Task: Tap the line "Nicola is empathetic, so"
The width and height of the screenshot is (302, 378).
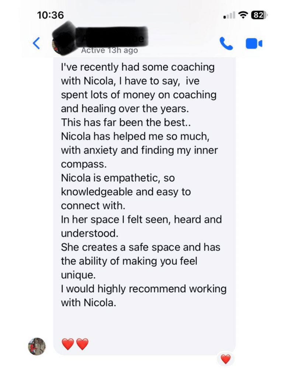Action: click(118, 178)
